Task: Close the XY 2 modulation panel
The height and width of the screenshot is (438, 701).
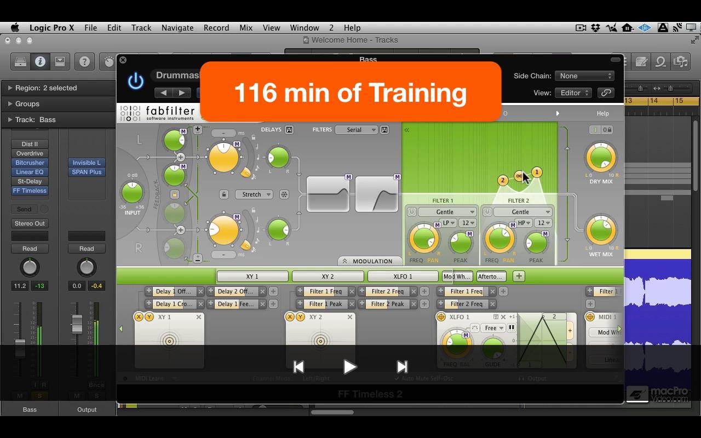Action: tap(349, 317)
